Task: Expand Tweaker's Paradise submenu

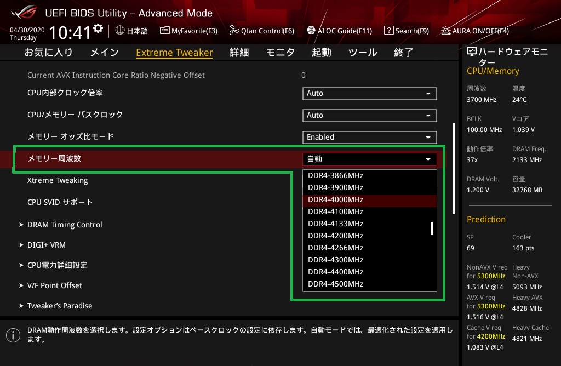Action: (x=56, y=306)
